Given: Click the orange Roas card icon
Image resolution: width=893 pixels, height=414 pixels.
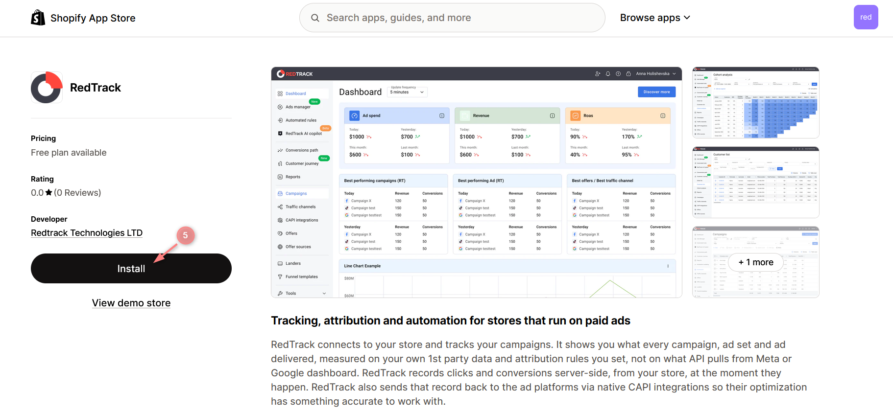Looking at the screenshot, I should click(576, 115).
